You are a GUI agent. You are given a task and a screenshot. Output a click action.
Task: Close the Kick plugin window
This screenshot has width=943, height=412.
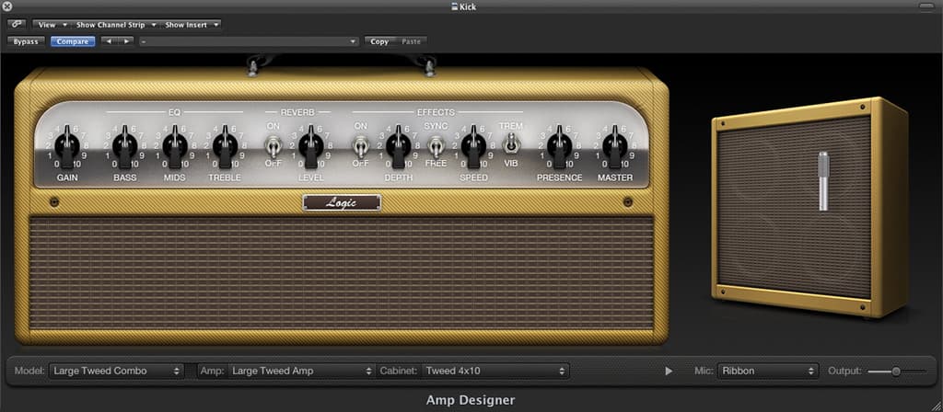click(7, 6)
